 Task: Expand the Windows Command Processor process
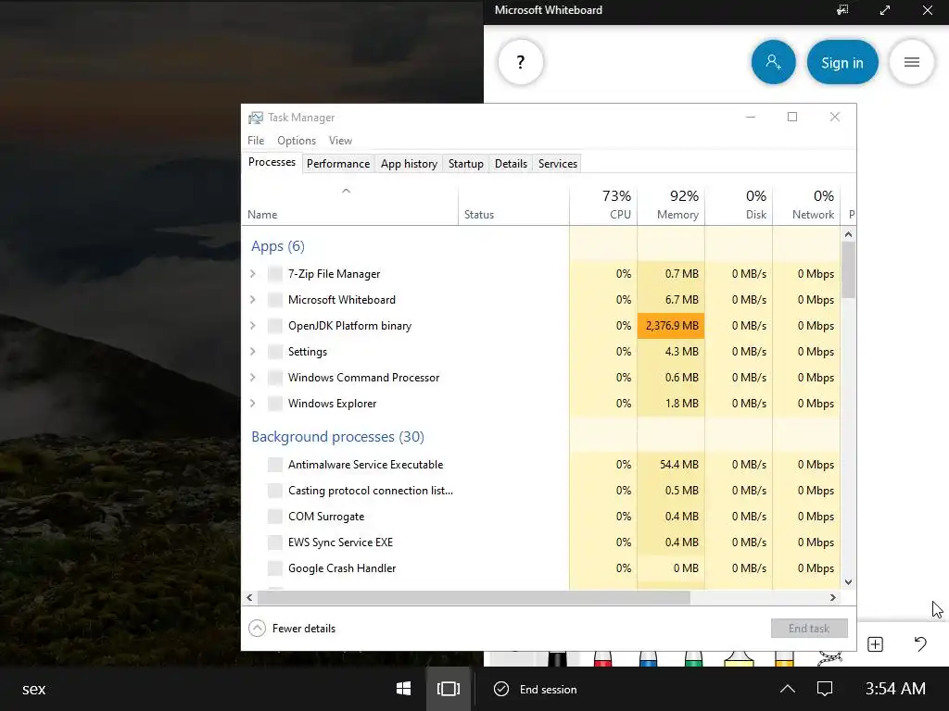pos(253,378)
